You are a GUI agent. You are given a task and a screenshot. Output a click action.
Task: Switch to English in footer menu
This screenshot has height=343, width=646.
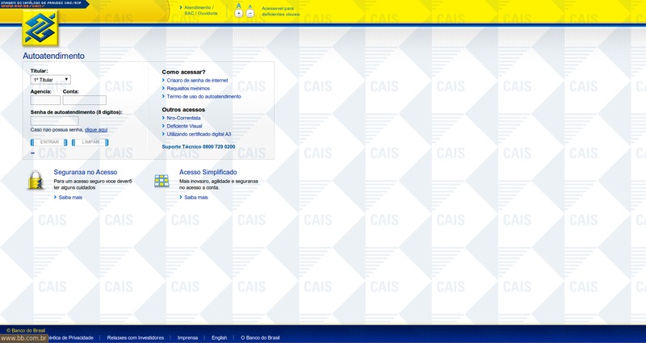point(219,337)
